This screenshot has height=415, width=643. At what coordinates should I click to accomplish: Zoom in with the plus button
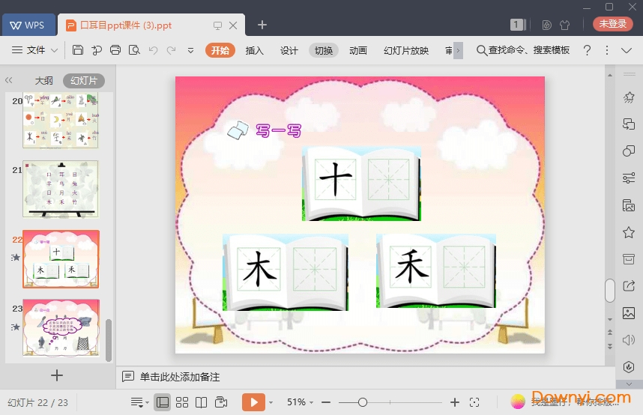[x=454, y=402]
